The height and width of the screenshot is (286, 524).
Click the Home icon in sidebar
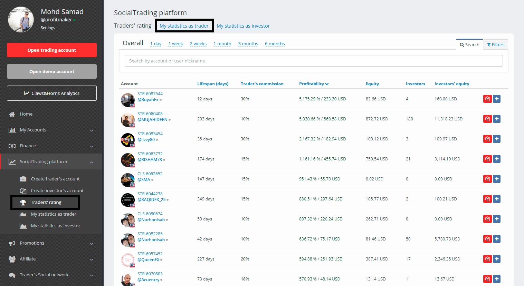(12, 114)
